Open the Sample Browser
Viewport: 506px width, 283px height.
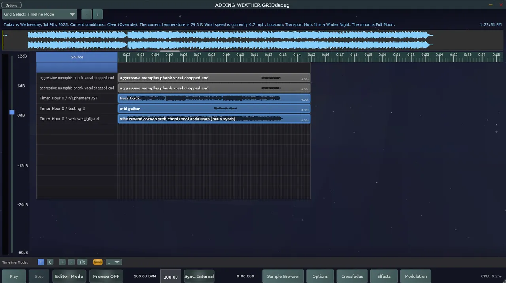click(283, 276)
